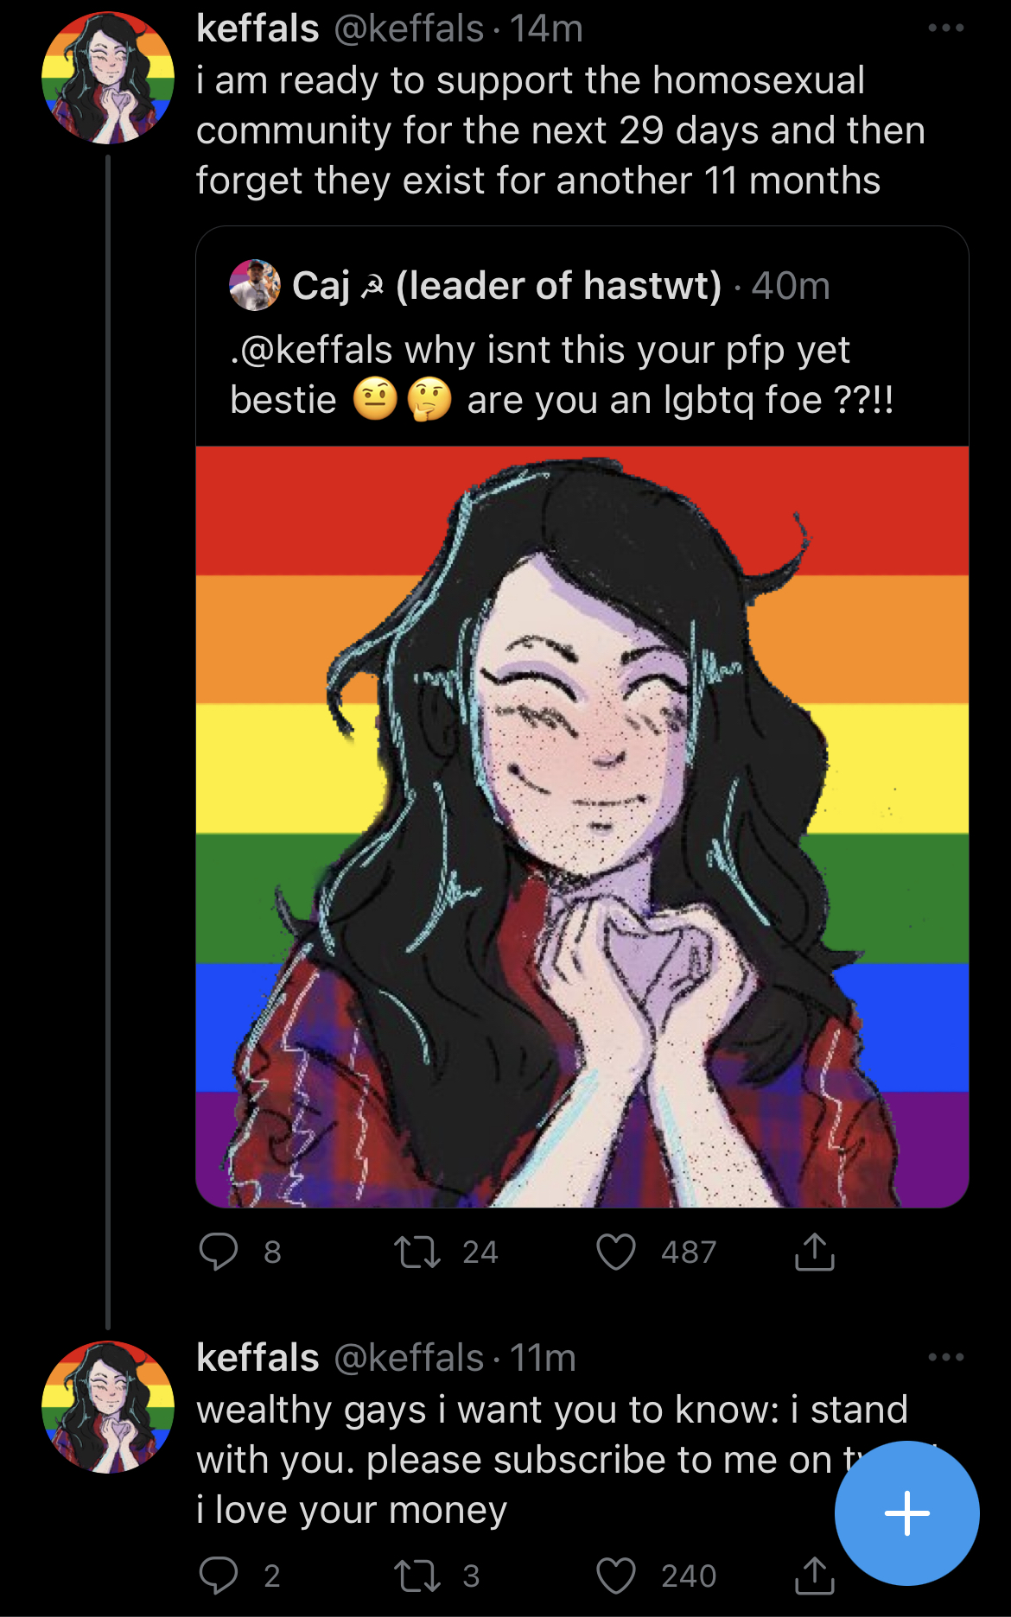Open Caj's small profile picture
This screenshot has height=1617, width=1011.
click(255, 285)
